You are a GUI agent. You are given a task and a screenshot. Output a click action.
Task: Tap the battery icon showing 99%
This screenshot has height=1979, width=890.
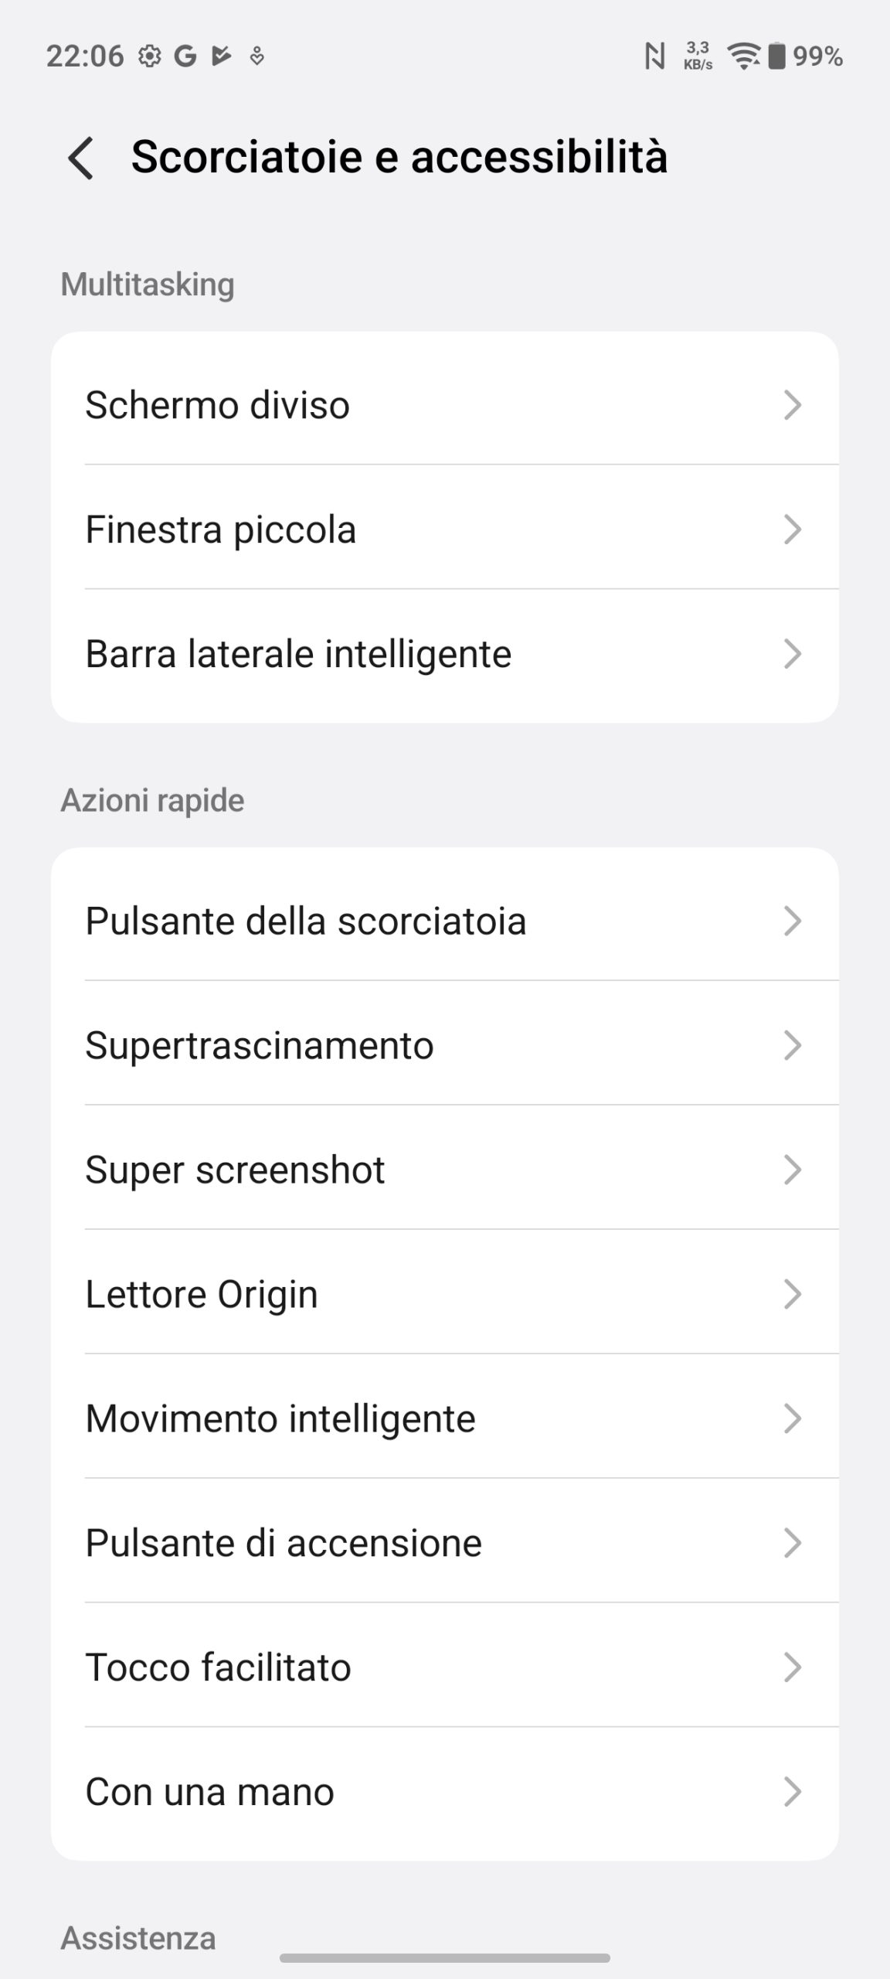776,56
